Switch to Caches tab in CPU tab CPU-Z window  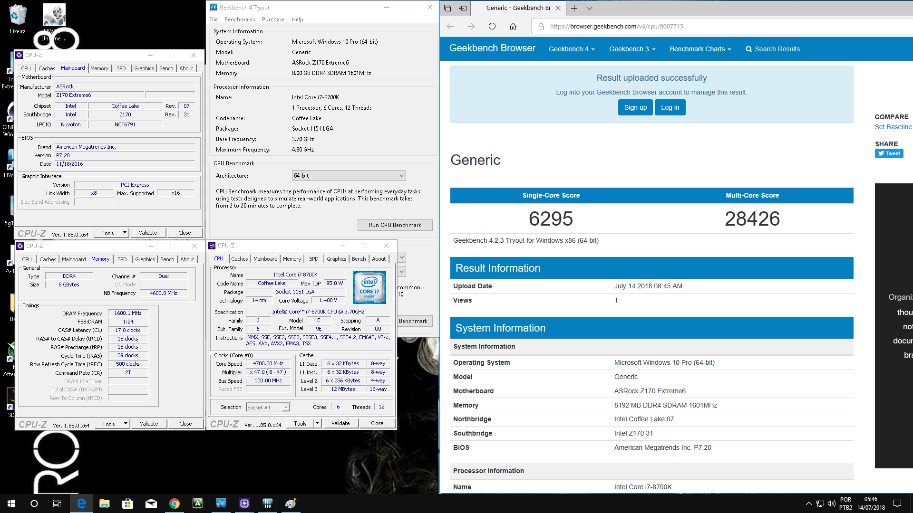[240, 259]
